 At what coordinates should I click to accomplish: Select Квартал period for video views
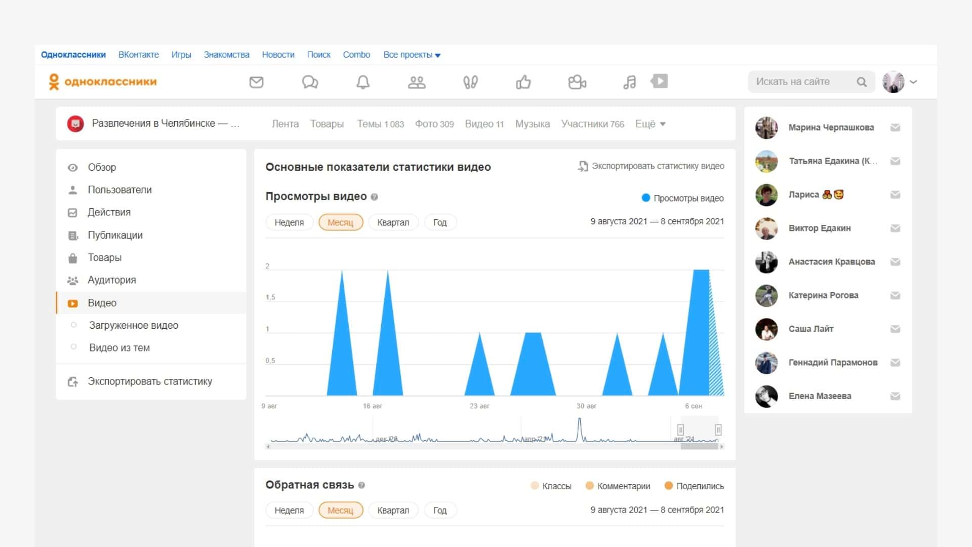[x=393, y=222]
